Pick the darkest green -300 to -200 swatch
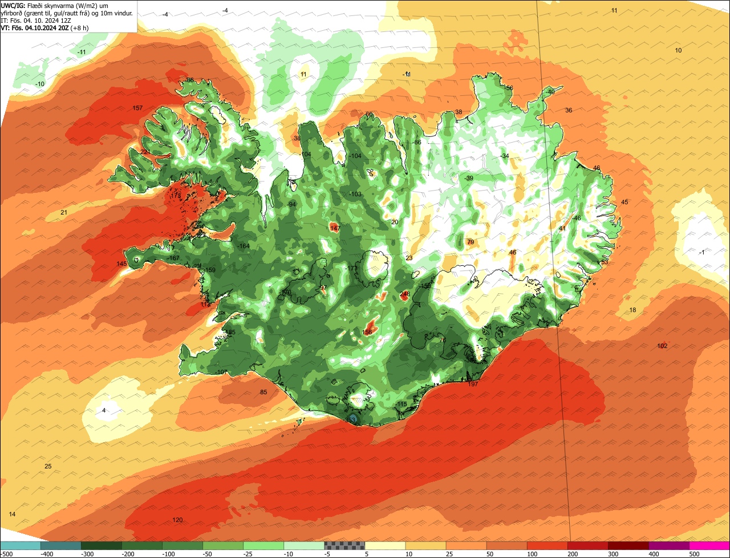The height and width of the screenshot is (558, 730). 102,545
